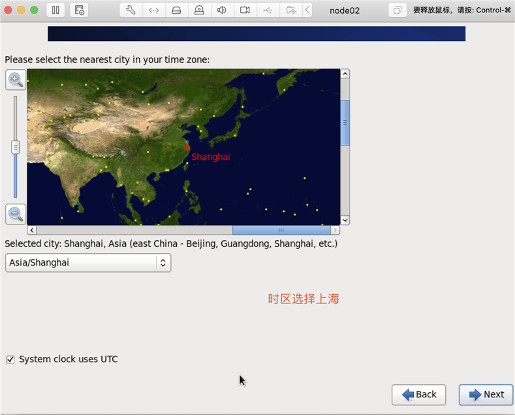Click the Back button

(419, 395)
